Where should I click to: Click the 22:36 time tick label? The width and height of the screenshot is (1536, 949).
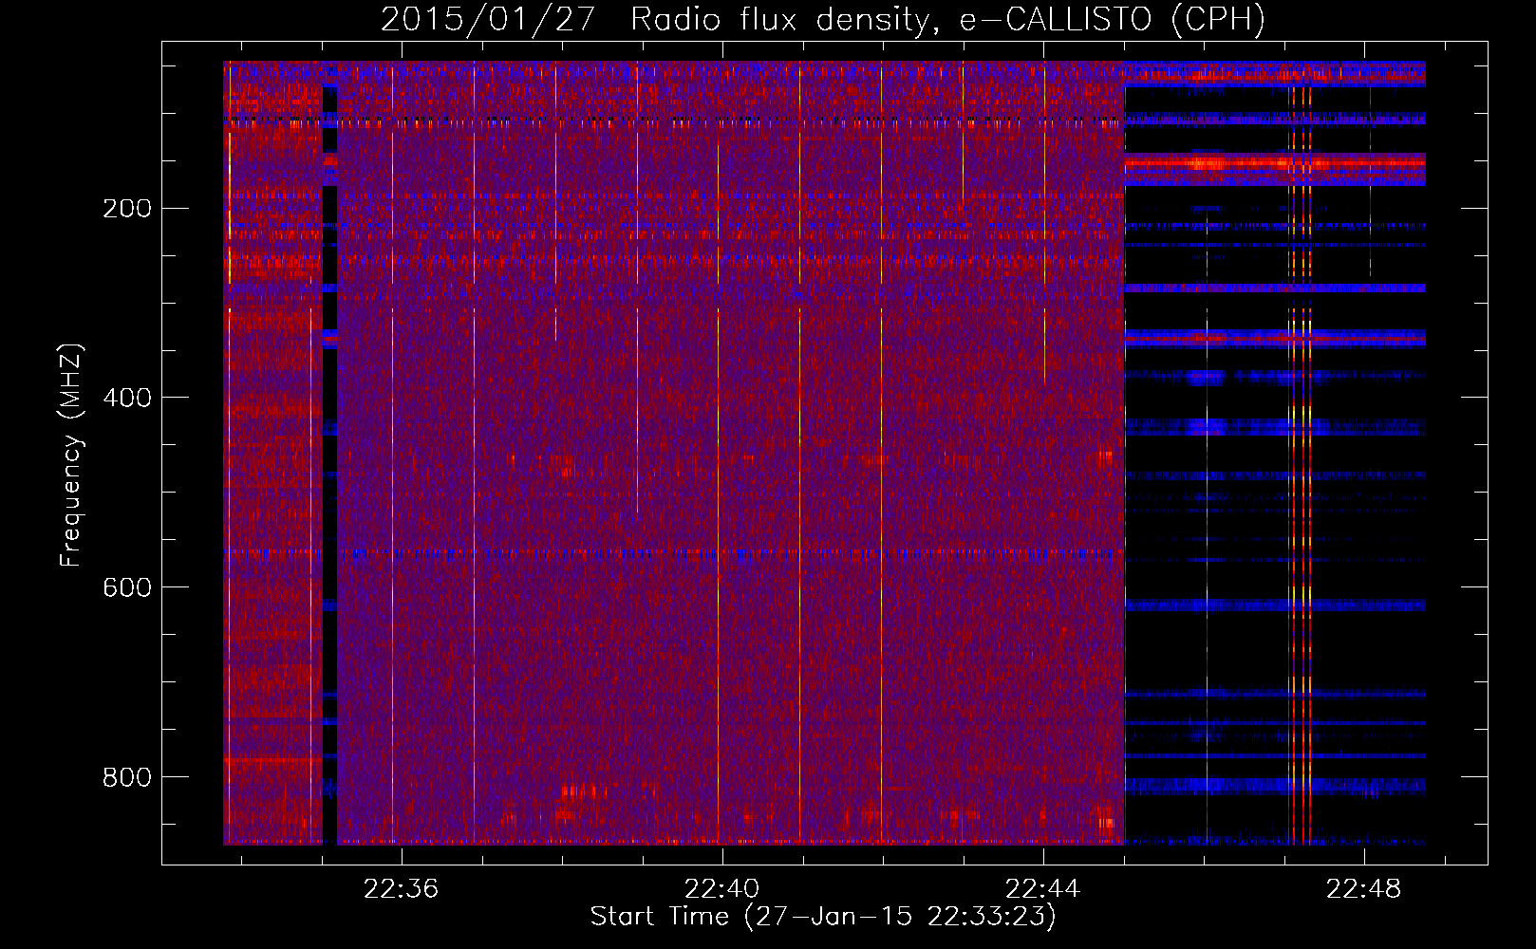click(x=401, y=889)
